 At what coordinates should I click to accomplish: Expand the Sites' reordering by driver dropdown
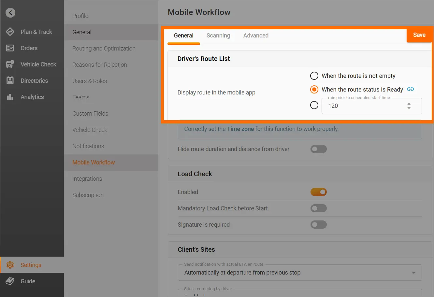tap(299, 294)
